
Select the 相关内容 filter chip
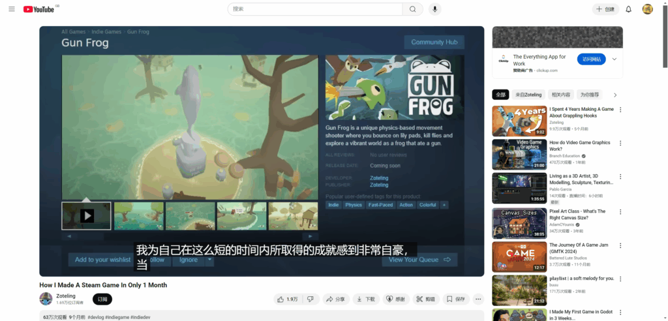(560, 95)
